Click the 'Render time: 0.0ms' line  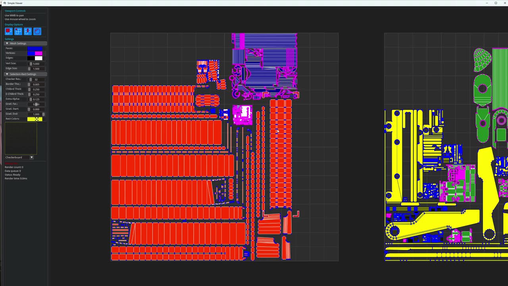tap(16, 179)
